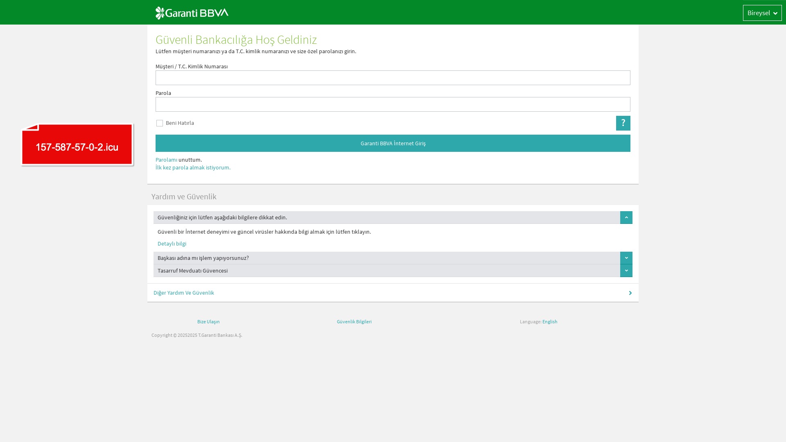Expand Tasarruf Mevduatı Güvencesi section
This screenshot has width=786, height=442.
[626, 271]
